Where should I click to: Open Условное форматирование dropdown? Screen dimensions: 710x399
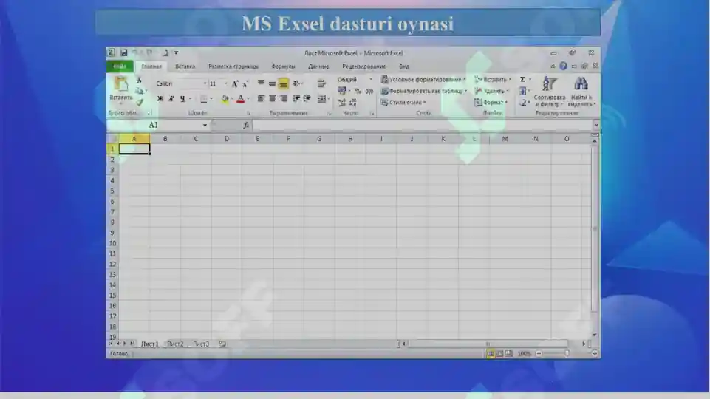point(423,80)
